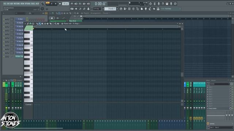This screenshot has height=131, width=234.
Task: Open the PATTERNS menu
Action: tap(16, 4)
